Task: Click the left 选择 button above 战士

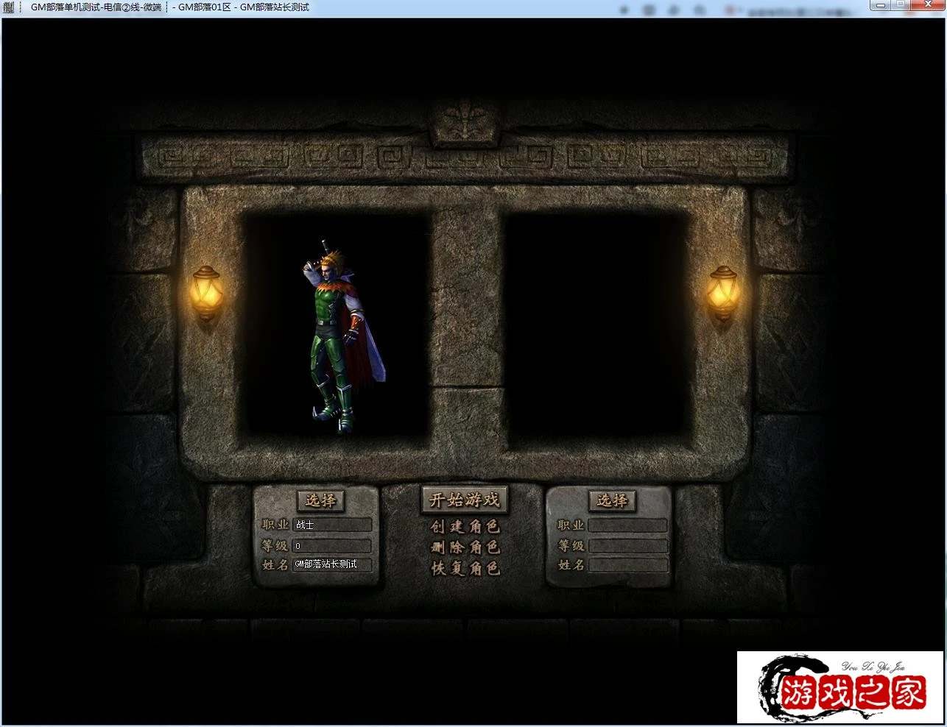Action: [x=320, y=500]
